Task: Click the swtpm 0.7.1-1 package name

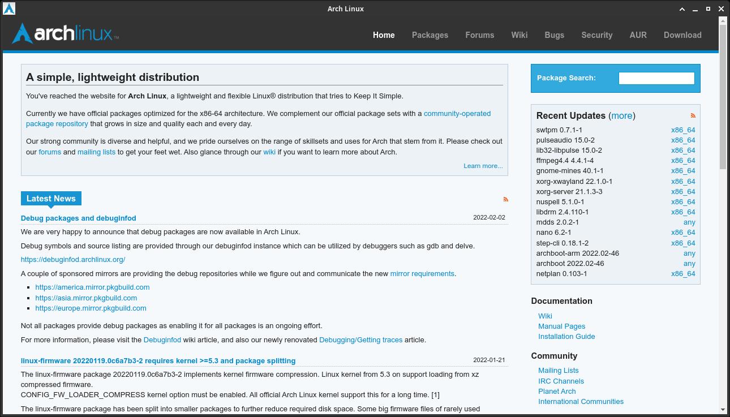Action: tap(559, 130)
